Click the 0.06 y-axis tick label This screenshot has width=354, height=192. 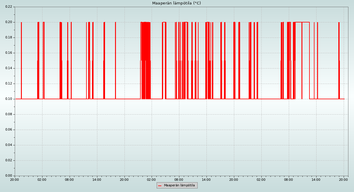pos(9,130)
